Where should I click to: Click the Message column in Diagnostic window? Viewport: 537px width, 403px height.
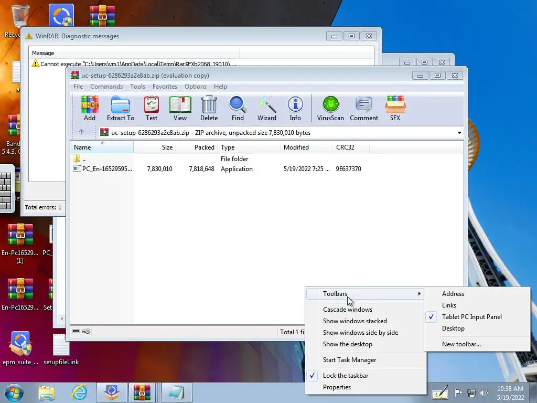coord(134,53)
